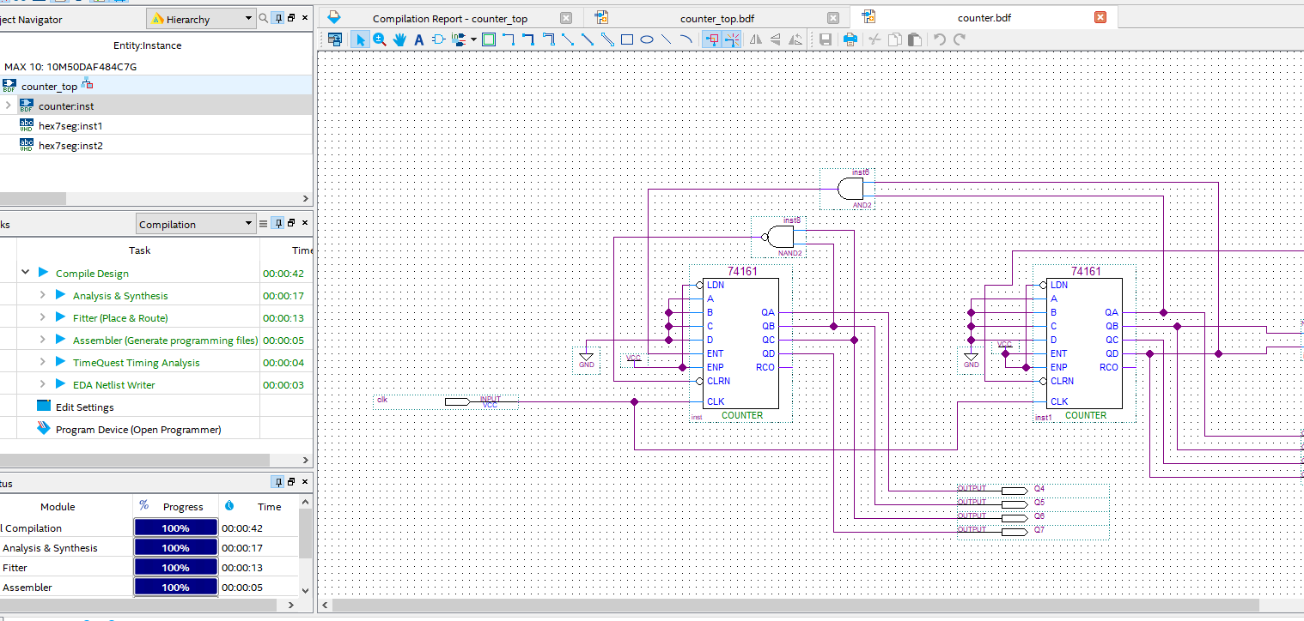Screen dimensions: 1304x621
Task: Click the Detach Window toolbar icon
Action: [335, 39]
